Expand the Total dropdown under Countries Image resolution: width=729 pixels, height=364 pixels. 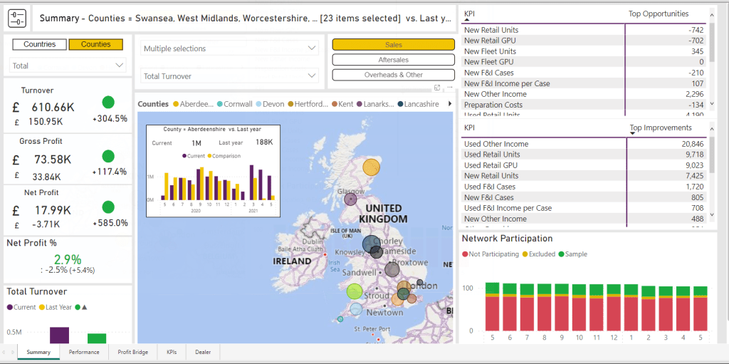[x=68, y=66]
